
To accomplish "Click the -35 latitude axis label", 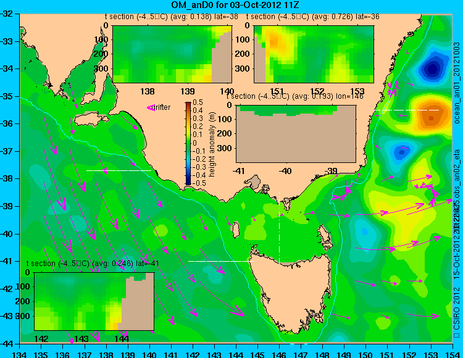I will click(7, 96).
